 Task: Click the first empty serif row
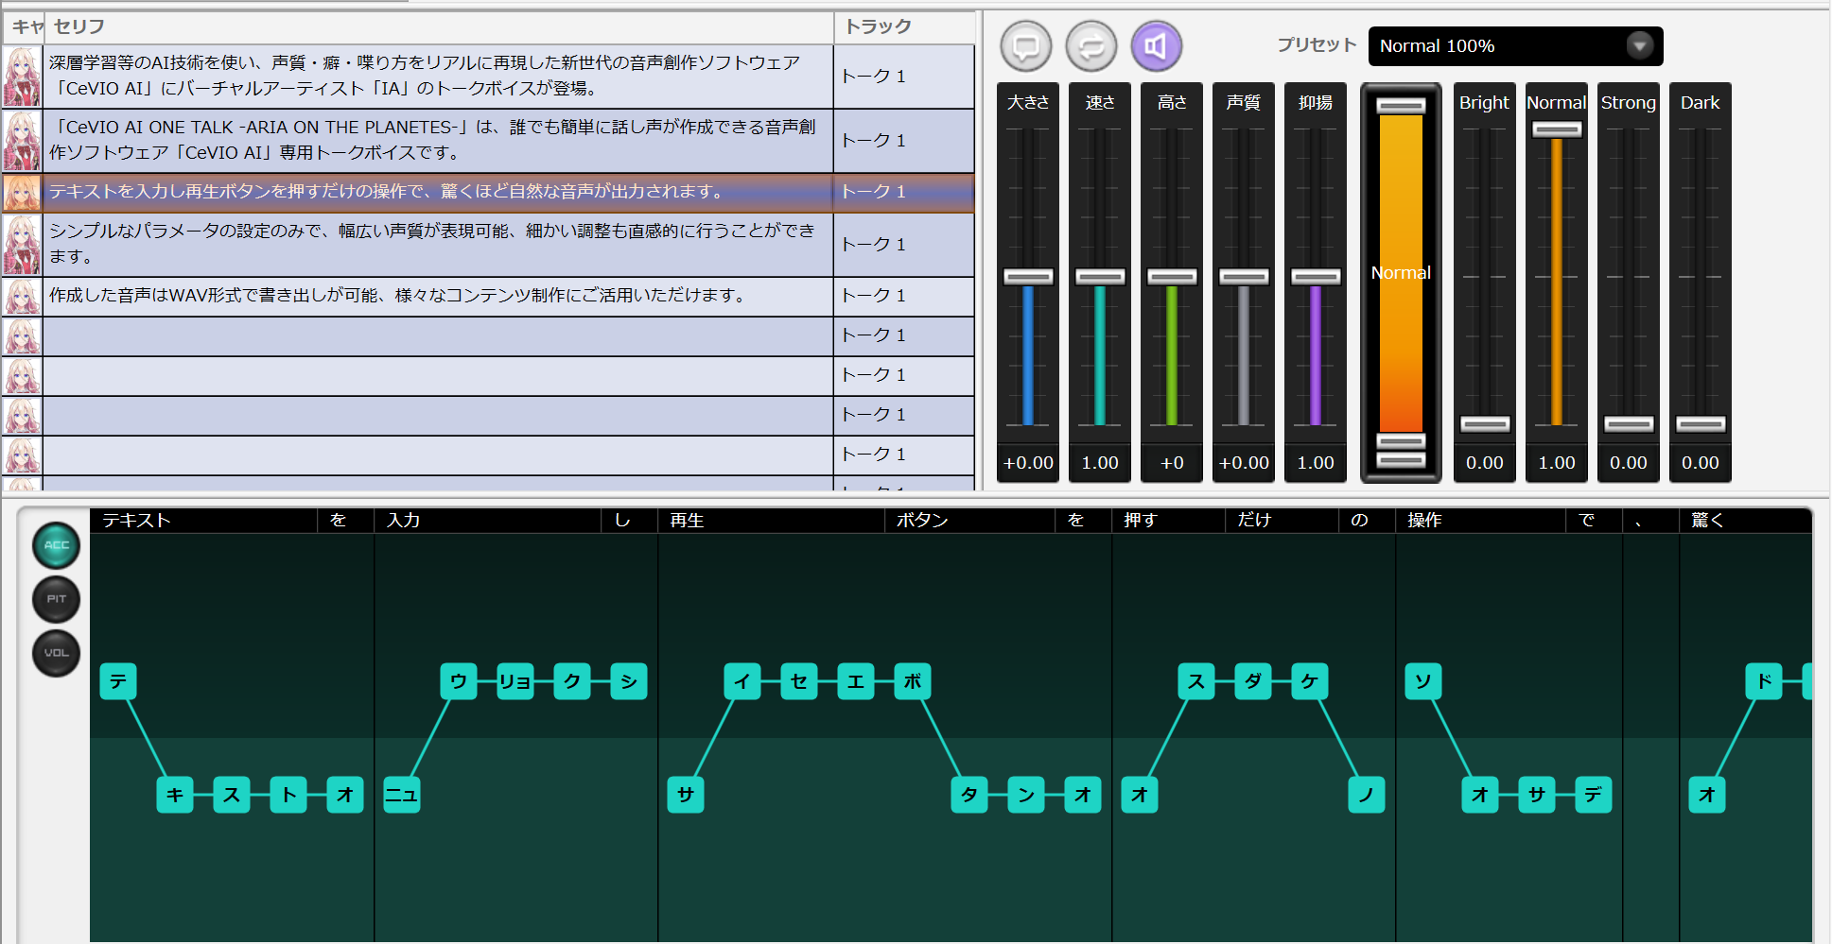(x=438, y=336)
